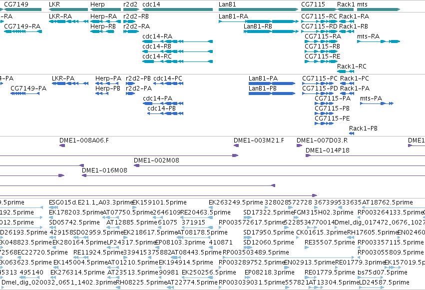425x290 pixels.
Task: Open the AT18762.5prime EST
Action: 394,208
